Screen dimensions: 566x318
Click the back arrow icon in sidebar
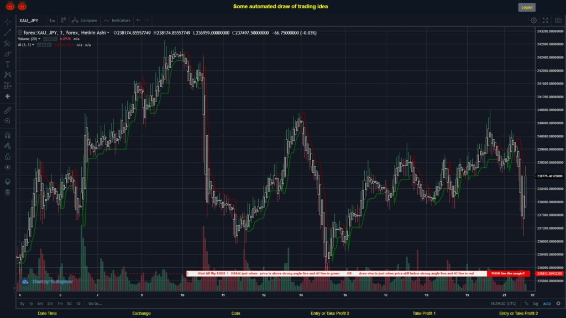coord(8,96)
